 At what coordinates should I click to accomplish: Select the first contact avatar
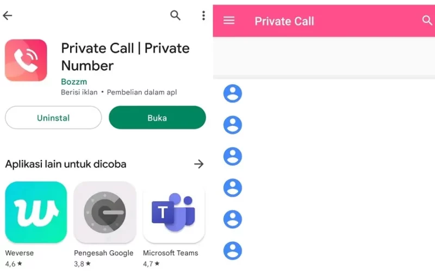[233, 93]
